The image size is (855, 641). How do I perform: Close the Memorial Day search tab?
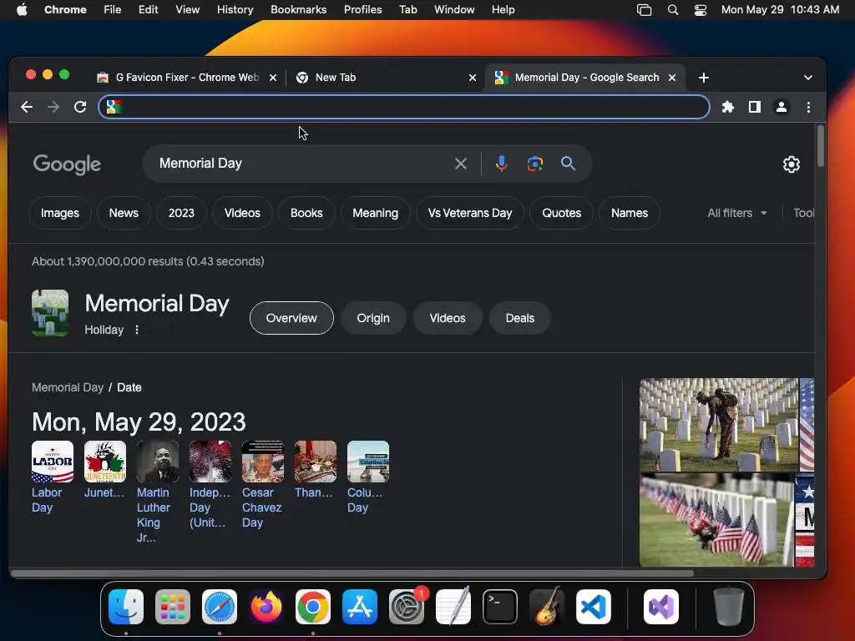(672, 78)
